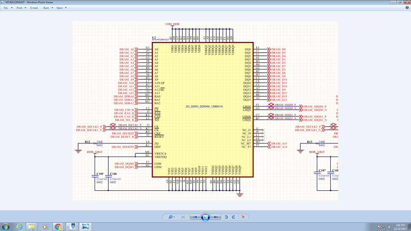Rotate the image clockwise
This screenshot has height=231, width=411.
pyautogui.click(x=233, y=217)
